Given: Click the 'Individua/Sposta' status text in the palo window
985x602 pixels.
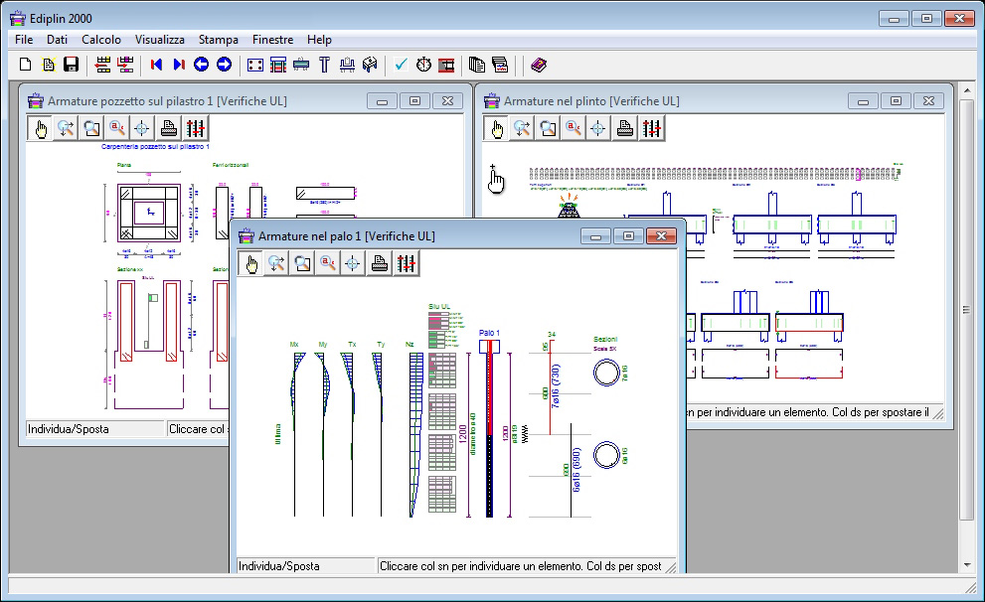Looking at the screenshot, I should tap(279, 566).
